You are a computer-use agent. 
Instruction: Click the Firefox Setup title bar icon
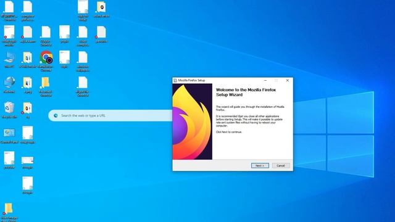175,80
